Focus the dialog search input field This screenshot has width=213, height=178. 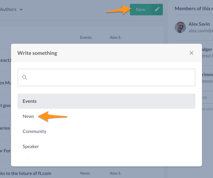pos(110,78)
